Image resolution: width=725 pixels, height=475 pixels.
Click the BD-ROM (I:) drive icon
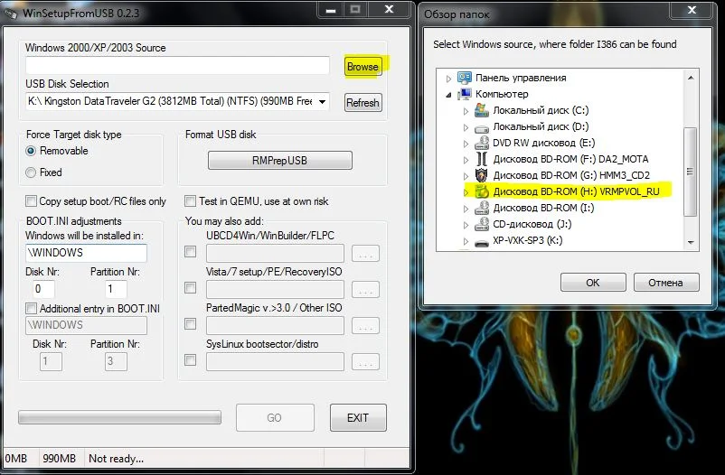pyautogui.click(x=482, y=208)
